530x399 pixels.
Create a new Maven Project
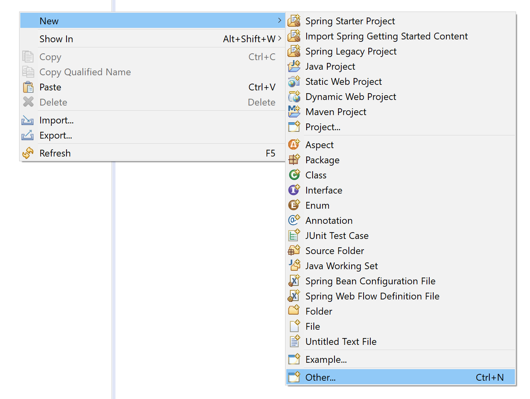click(401, 111)
